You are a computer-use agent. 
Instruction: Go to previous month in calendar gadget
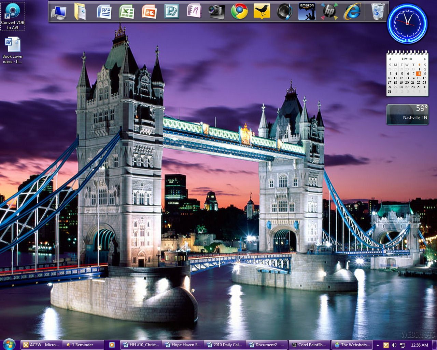390,59
